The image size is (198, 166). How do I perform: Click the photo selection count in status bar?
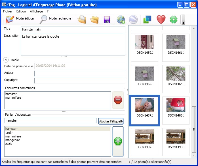[x=150, y=162]
